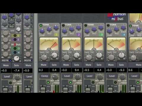Viewport: 142px width, 106px height.
Task: Open the Comp mode selector on mix bus 1
Action: pyautogui.click(x=45, y=76)
